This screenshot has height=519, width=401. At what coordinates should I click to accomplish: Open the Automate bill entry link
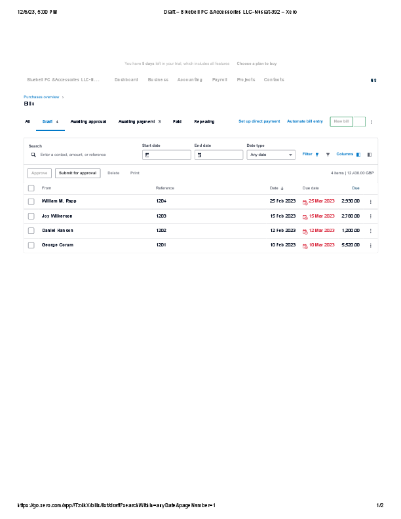pyautogui.click(x=305, y=121)
